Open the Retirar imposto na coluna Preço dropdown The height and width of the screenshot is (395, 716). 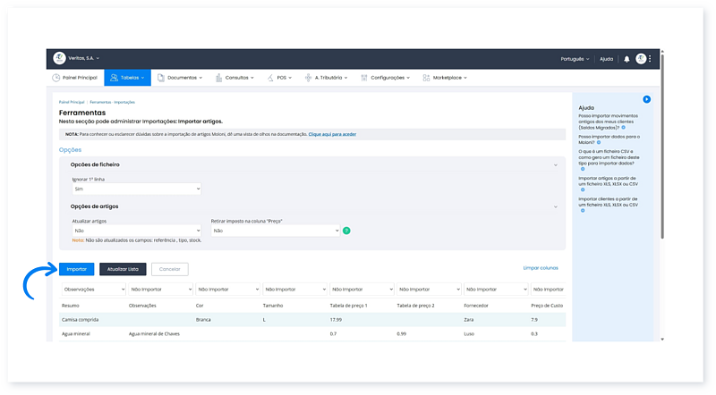[x=275, y=231]
